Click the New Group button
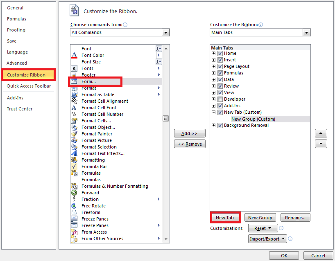335x261 pixels. click(x=260, y=218)
